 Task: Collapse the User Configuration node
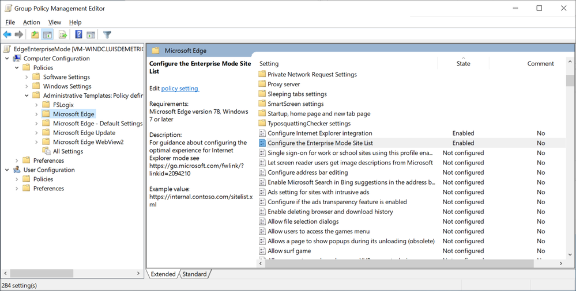click(x=7, y=170)
